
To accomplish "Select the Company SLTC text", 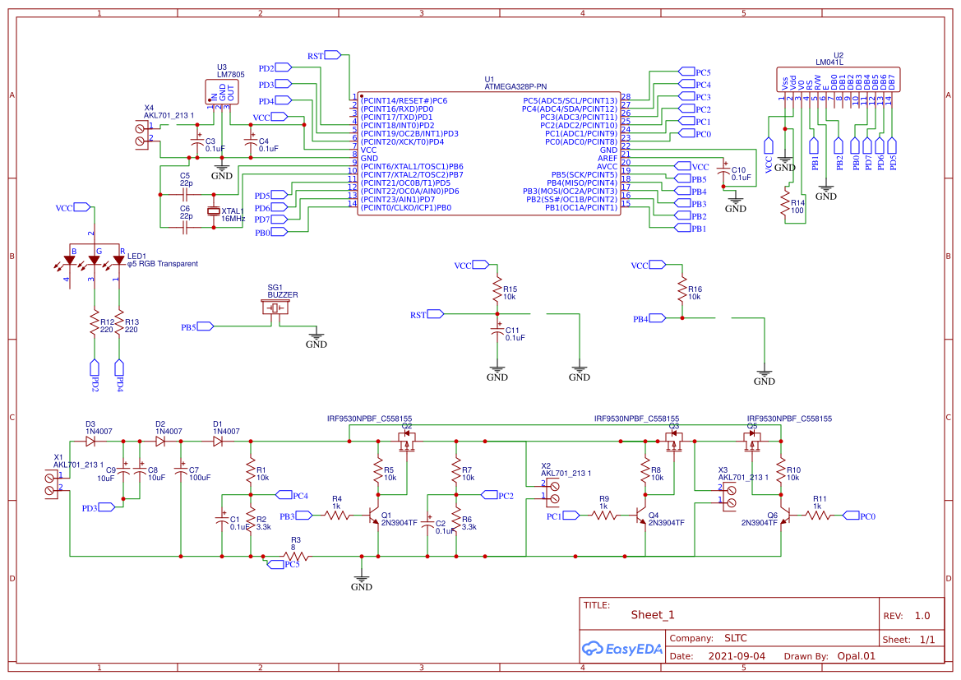I will [708, 638].
